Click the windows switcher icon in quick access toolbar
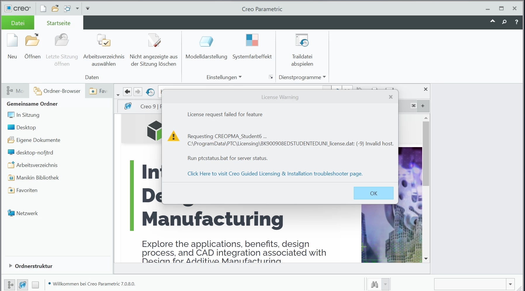The width and height of the screenshot is (525, 291). [x=67, y=8]
